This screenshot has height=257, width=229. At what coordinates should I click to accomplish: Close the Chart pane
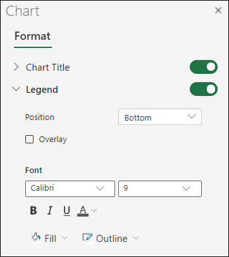pos(218,10)
